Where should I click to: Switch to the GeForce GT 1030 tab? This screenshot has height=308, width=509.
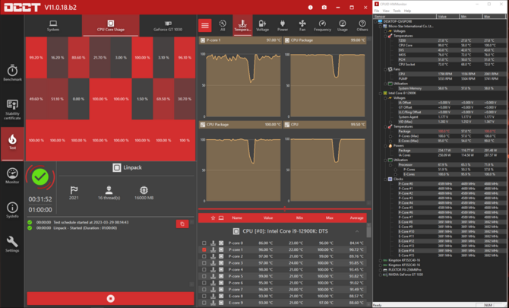[168, 26]
